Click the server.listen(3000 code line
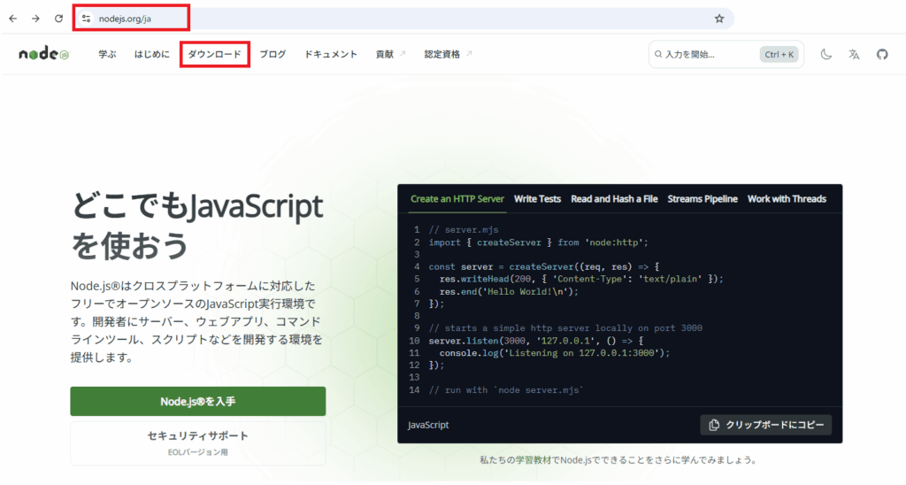Viewport: 906px width, 485px height. [535, 341]
